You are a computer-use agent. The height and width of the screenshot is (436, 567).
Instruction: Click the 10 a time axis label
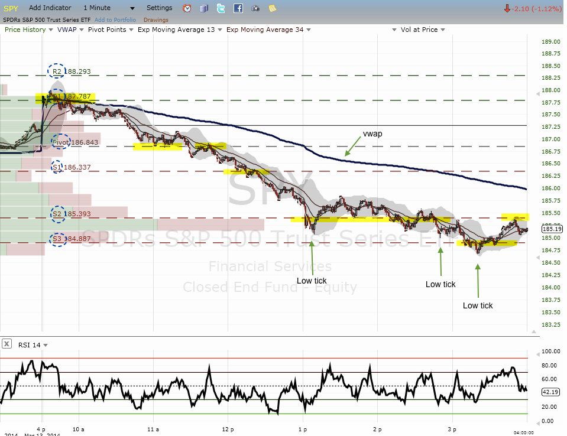79,429
